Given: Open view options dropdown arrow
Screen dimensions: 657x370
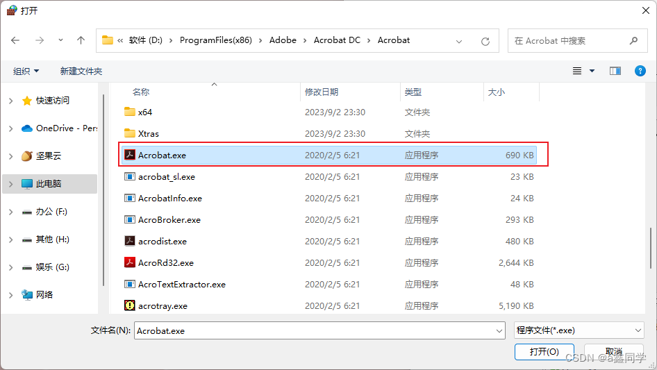Looking at the screenshot, I should click(x=592, y=71).
